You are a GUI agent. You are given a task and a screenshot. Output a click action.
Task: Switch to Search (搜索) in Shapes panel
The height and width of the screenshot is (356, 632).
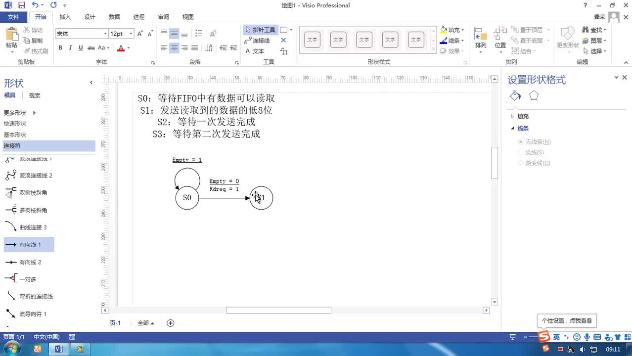tap(35, 95)
